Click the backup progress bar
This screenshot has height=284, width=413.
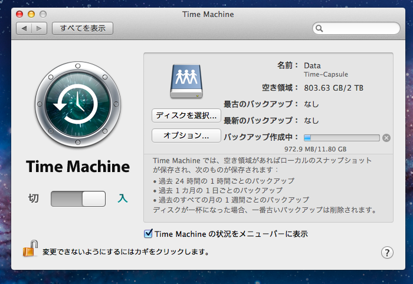coord(342,138)
